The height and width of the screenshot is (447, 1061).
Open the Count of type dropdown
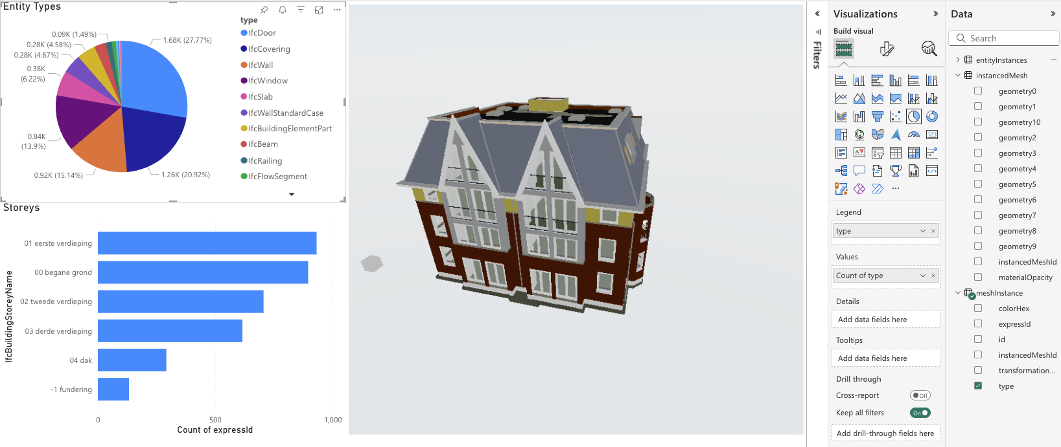tap(923, 276)
